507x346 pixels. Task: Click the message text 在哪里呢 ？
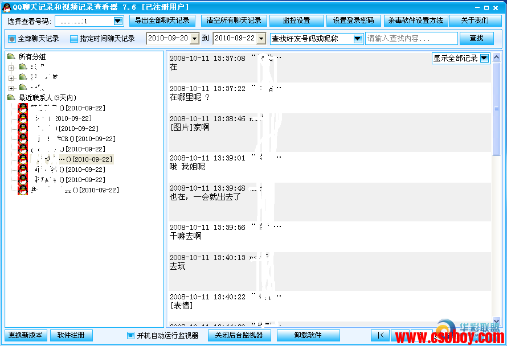click(x=190, y=97)
